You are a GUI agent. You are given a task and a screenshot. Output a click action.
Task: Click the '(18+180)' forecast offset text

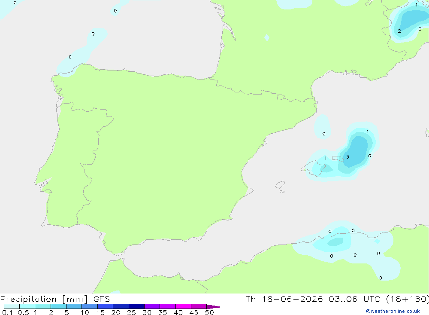point(408,299)
